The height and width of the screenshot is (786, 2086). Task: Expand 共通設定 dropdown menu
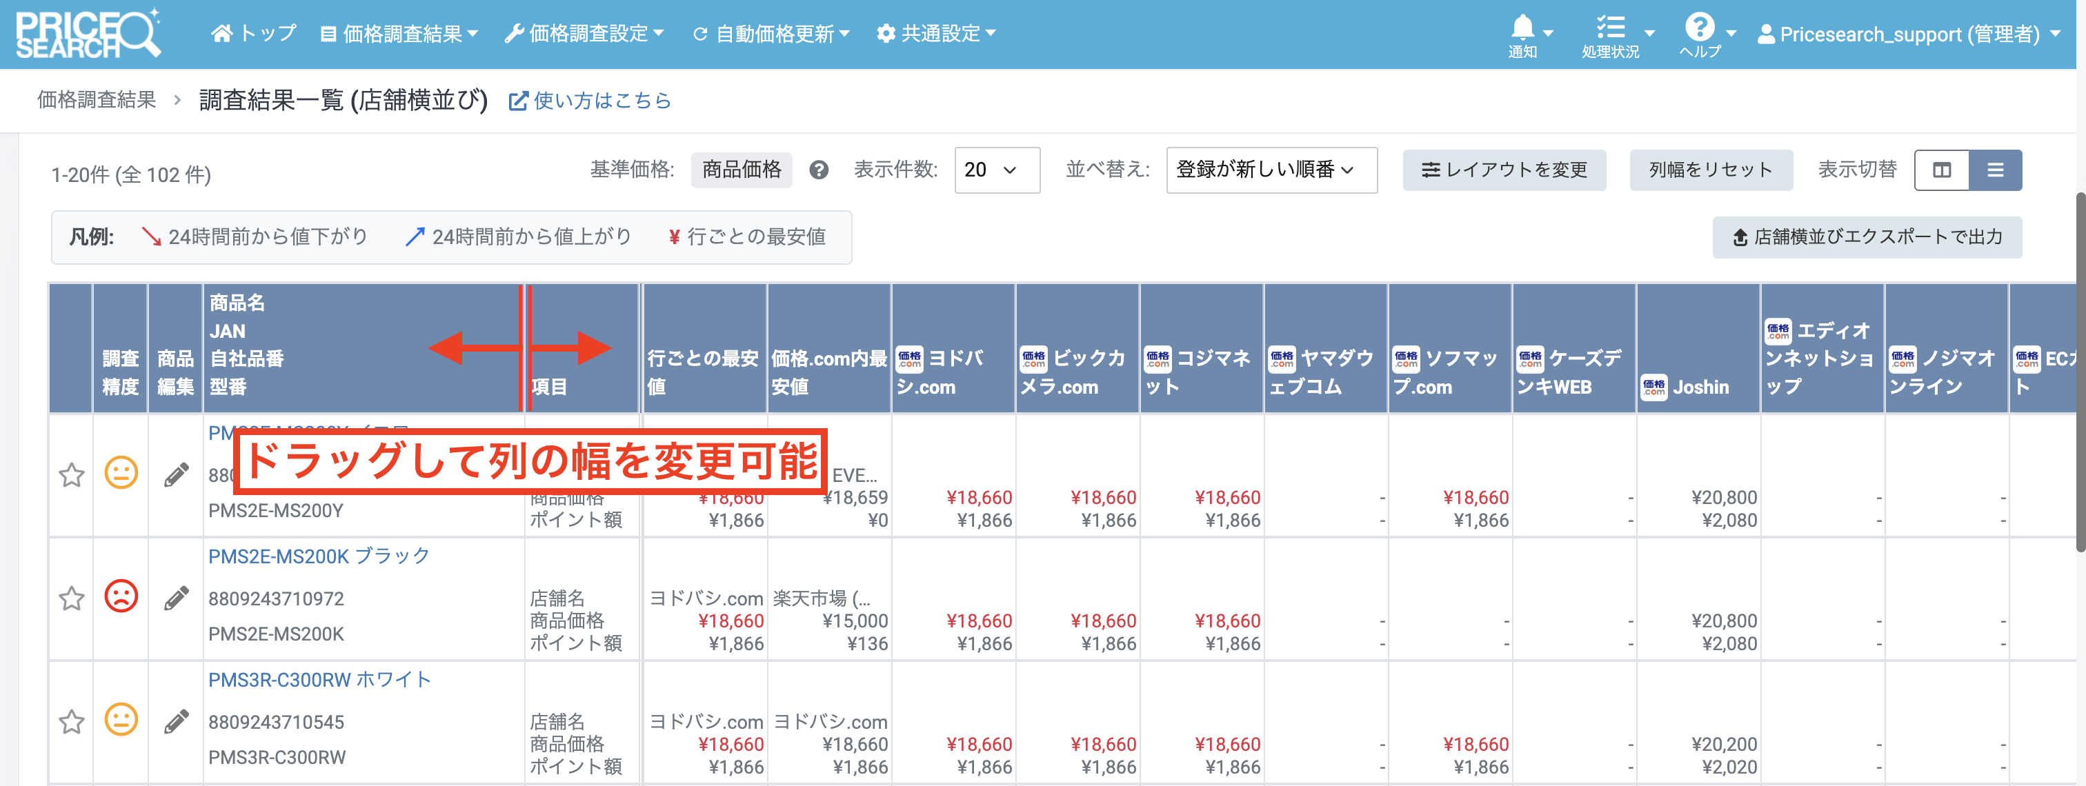(936, 34)
